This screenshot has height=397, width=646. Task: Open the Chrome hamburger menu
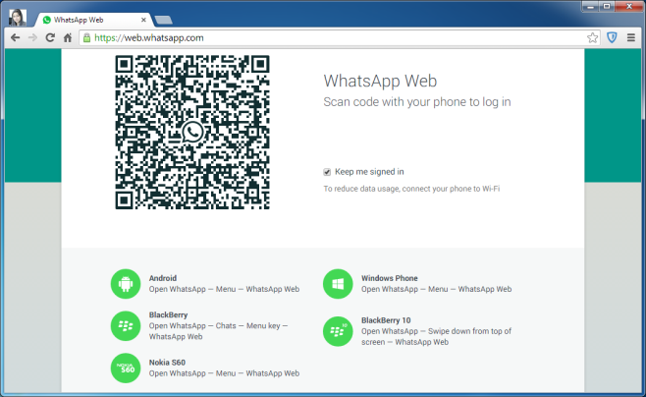(631, 37)
